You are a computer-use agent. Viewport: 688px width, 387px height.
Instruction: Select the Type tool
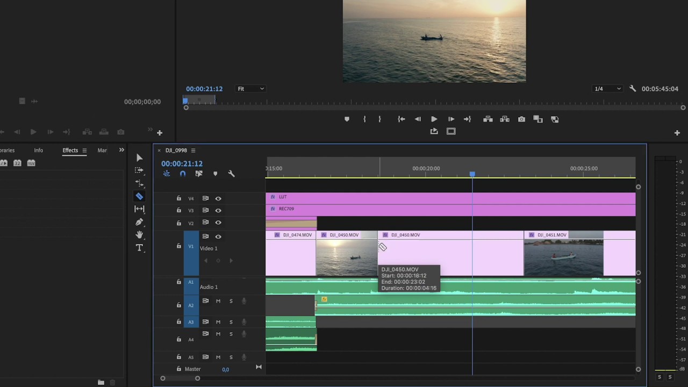coord(139,248)
